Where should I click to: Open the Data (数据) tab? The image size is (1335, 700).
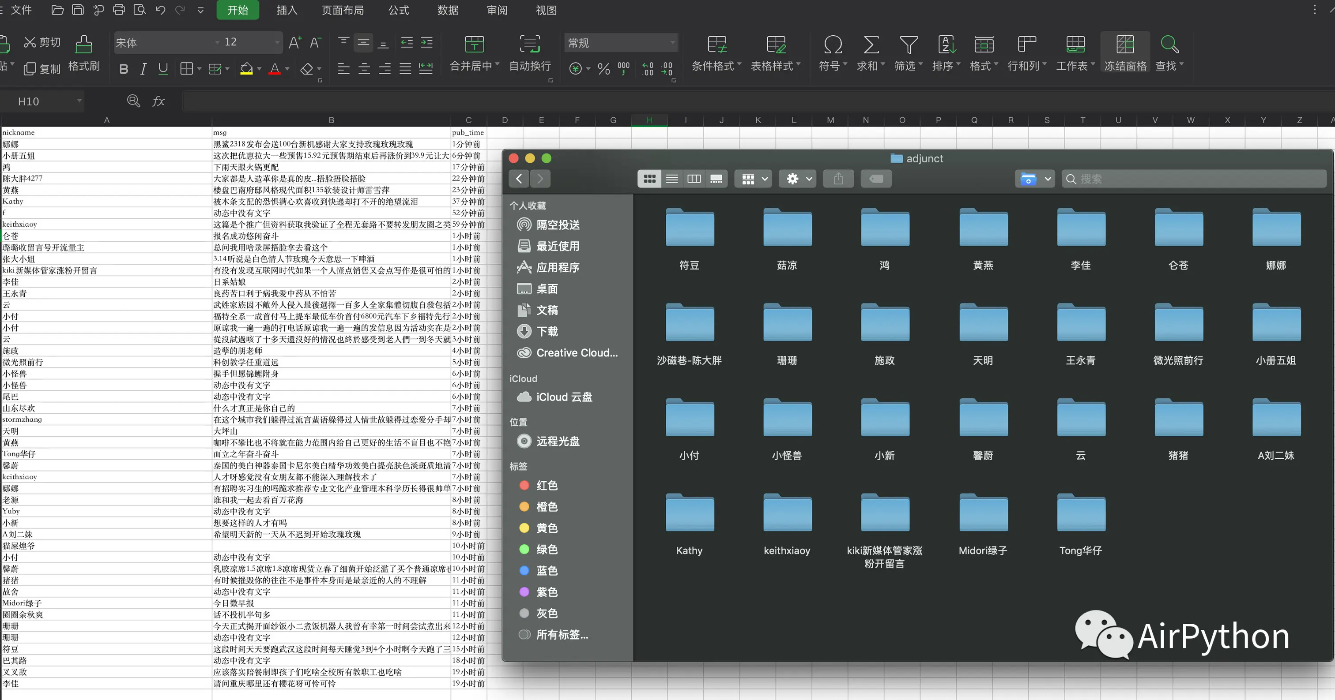[x=448, y=10]
